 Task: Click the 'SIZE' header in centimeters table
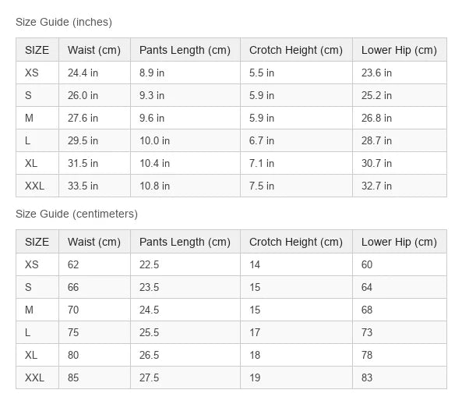(37, 242)
